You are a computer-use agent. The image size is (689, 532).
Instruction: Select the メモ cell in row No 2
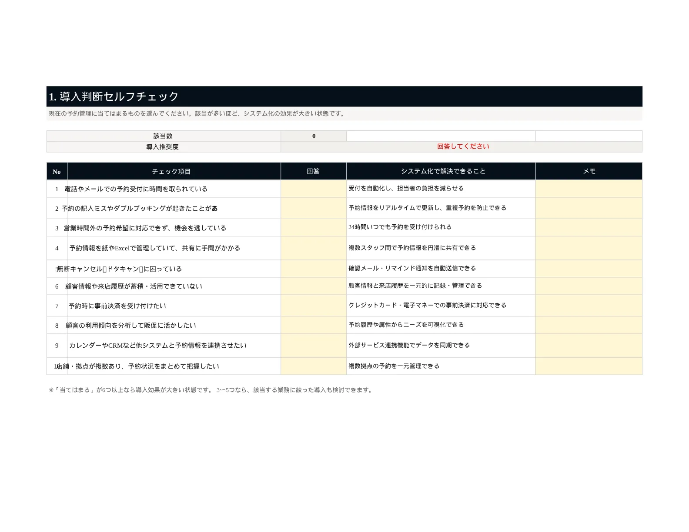pos(589,208)
